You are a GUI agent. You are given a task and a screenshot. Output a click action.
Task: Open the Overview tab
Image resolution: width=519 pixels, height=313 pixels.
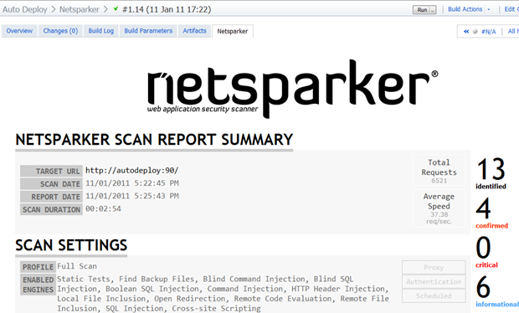pyautogui.click(x=19, y=31)
